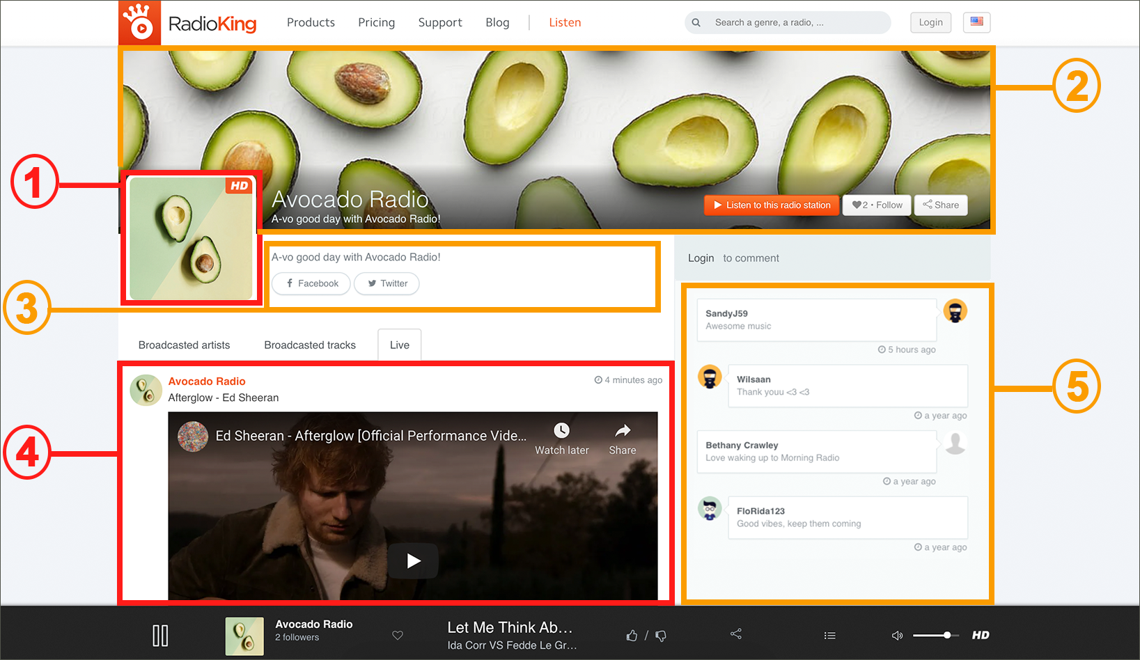
Task: Mute the volume speaker icon
Action: pos(897,635)
